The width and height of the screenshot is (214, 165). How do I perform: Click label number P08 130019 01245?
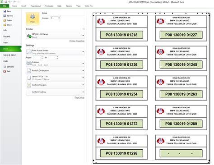coord(181,64)
